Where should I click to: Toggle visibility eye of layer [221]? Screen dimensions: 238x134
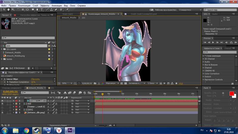point(2,110)
